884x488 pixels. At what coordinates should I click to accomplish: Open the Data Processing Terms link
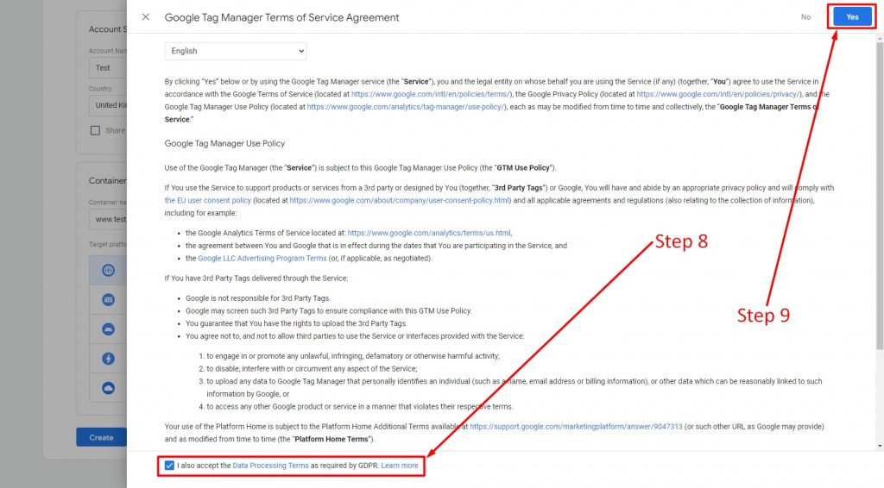click(270, 466)
